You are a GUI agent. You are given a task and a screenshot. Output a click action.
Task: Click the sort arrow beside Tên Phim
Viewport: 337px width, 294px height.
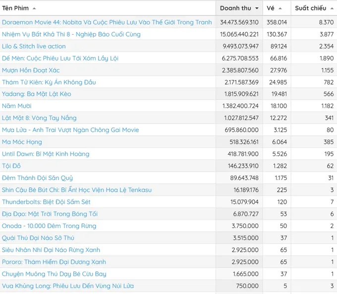(x=34, y=8)
